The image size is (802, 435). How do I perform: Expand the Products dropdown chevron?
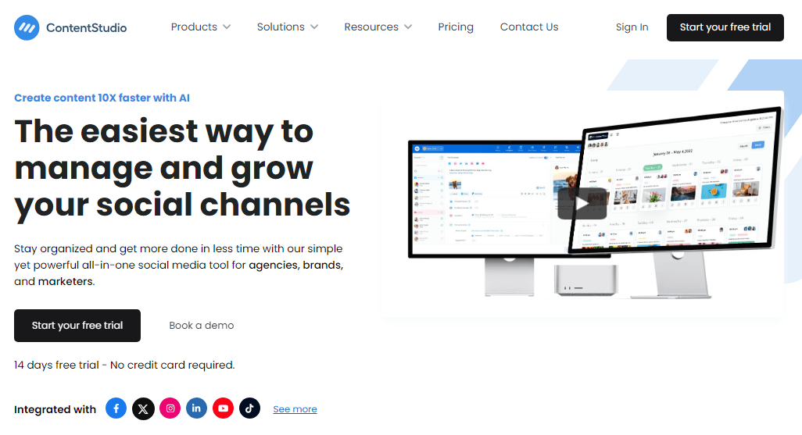(x=227, y=27)
